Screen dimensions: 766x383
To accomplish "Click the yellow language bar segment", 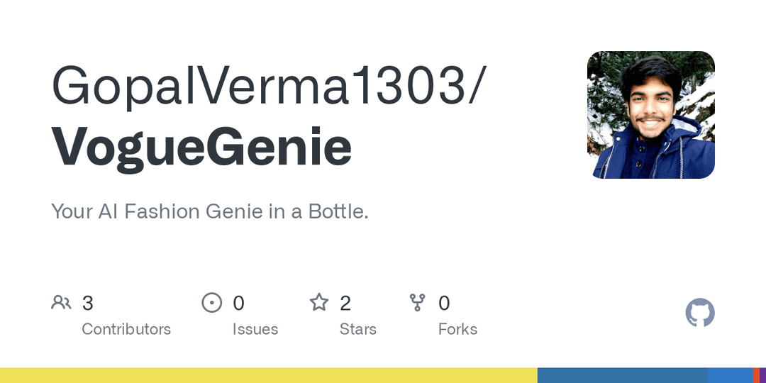I will [269, 375].
